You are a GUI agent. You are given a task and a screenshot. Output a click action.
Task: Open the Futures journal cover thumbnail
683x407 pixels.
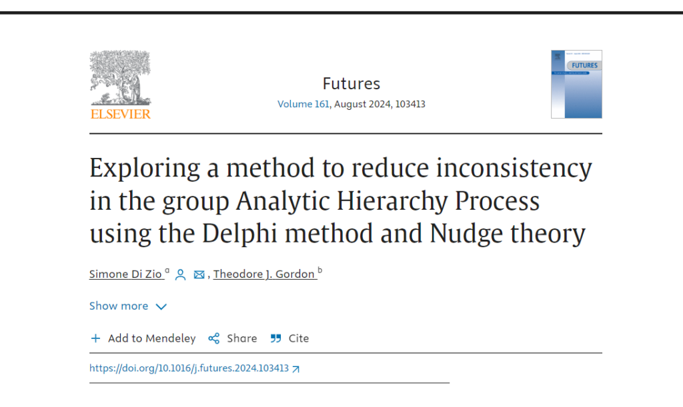[576, 84]
